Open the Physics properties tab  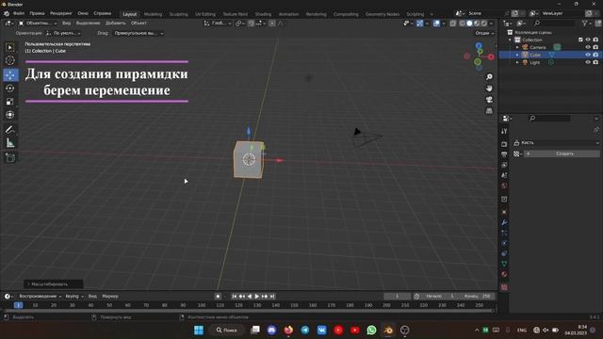pyautogui.click(x=504, y=243)
